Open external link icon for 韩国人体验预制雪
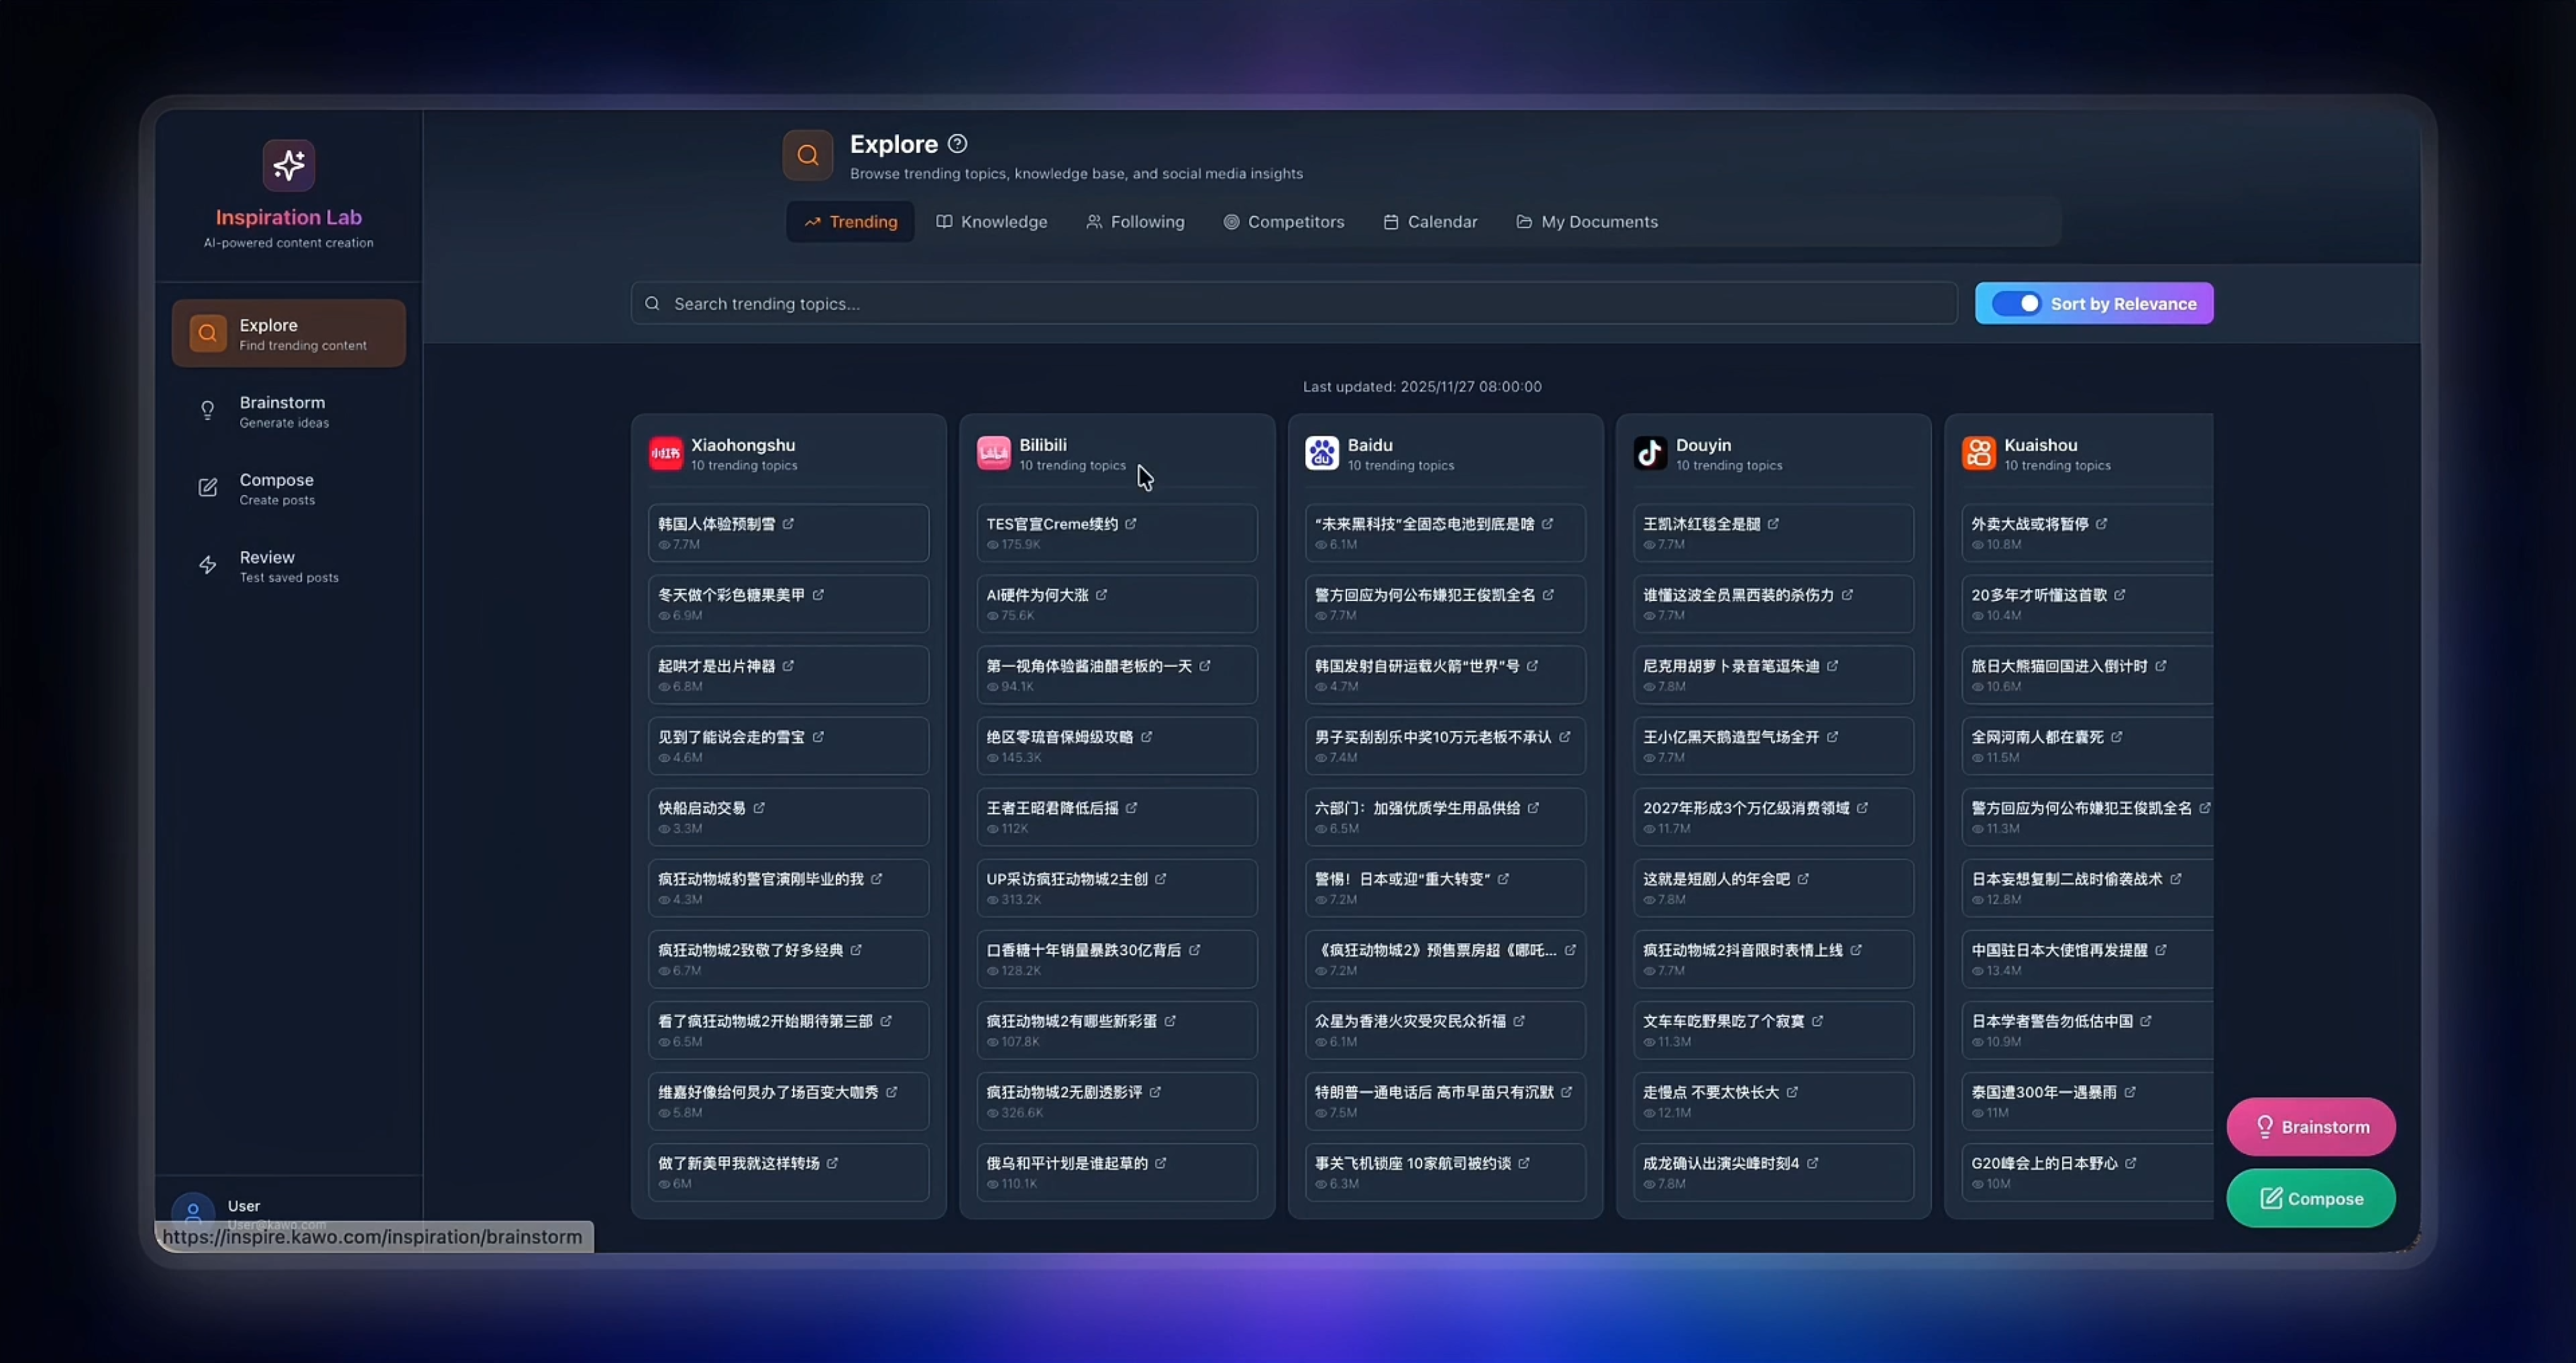 [x=788, y=524]
